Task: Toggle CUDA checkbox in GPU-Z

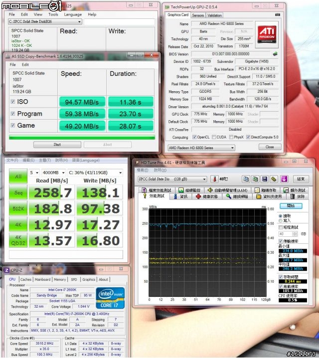Action: (214, 137)
